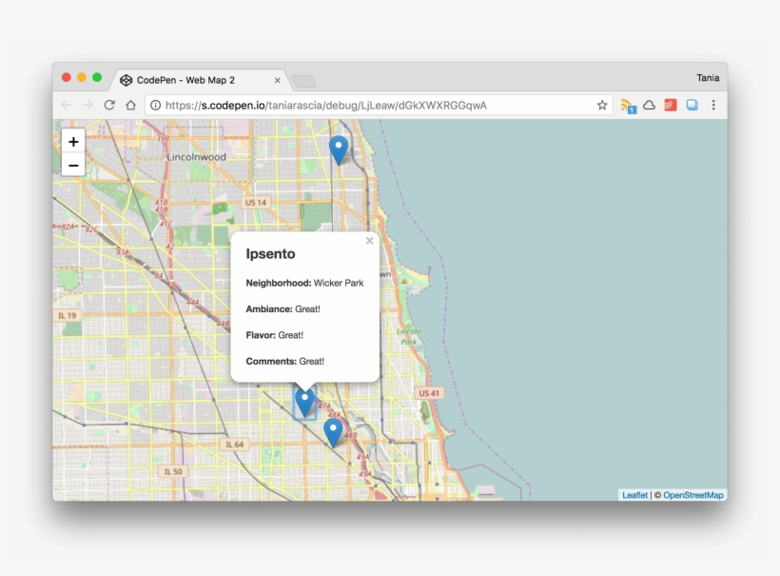Open the cloud extension icon
The width and height of the screenshot is (780, 576).
tap(649, 105)
